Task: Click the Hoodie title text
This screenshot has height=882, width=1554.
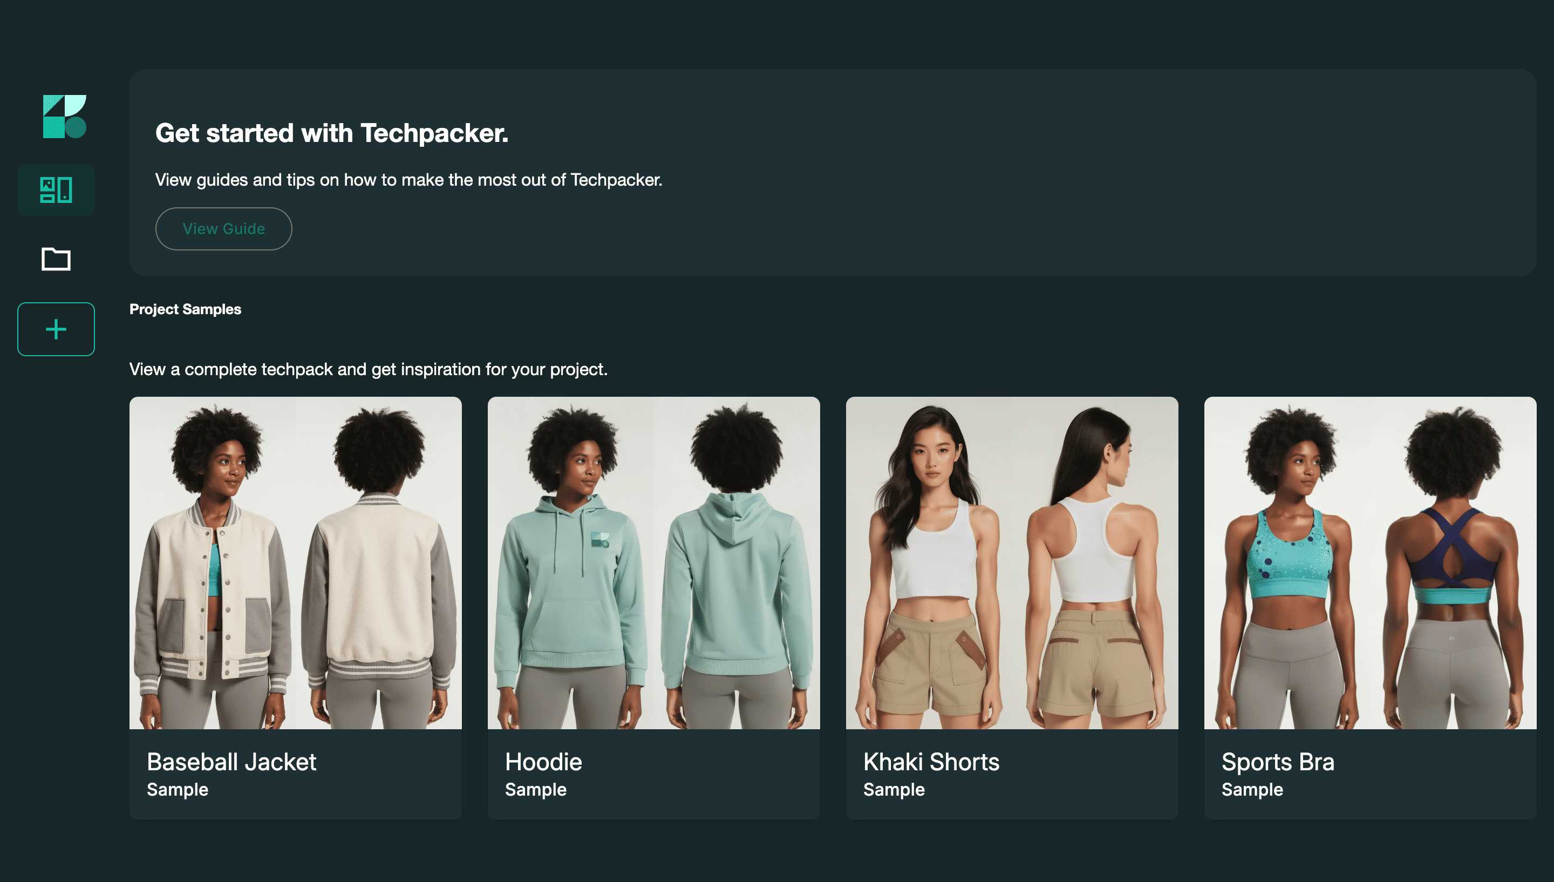Action: [x=543, y=762]
